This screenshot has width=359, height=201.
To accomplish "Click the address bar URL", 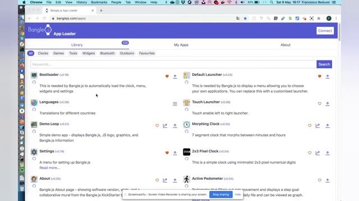I will pyautogui.click(x=71, y=18).
